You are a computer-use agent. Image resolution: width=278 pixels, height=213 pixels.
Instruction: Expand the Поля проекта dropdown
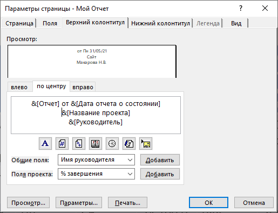point(130,174)
